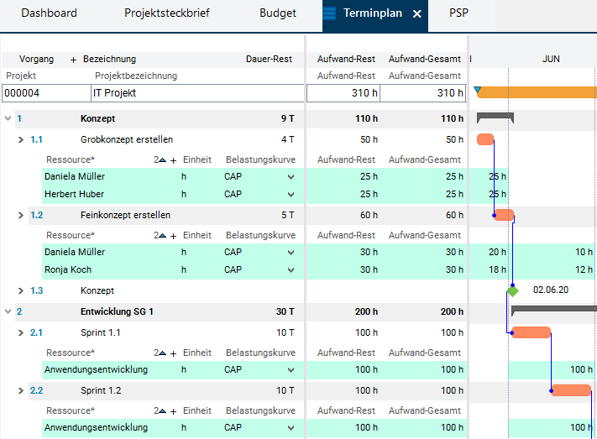Close the Terminplan tab with X
Screen dimensions: 597x439
417,14
